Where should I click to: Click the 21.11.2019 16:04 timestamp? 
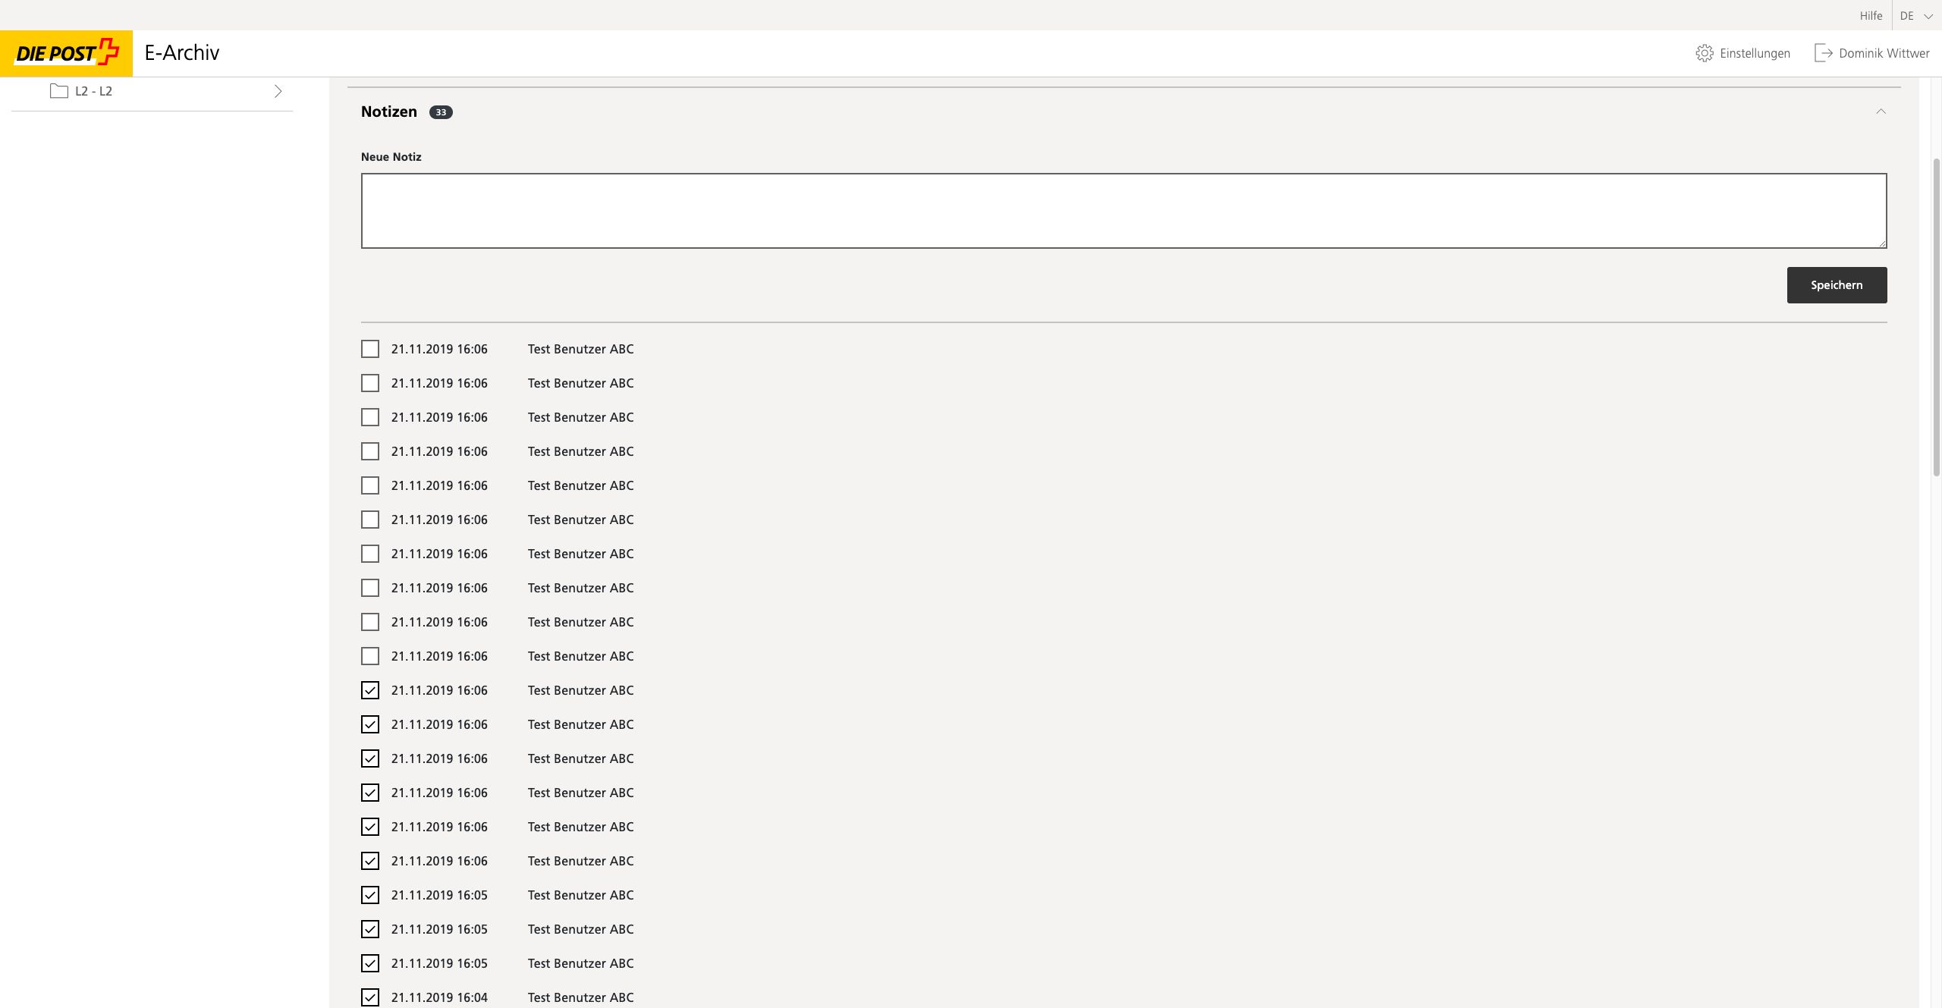pos(439,997)
